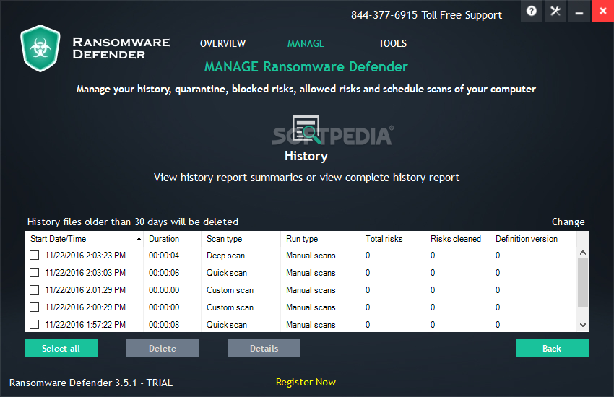
Task: Sort by Total risks column header
Action: [x=392, y=239]
